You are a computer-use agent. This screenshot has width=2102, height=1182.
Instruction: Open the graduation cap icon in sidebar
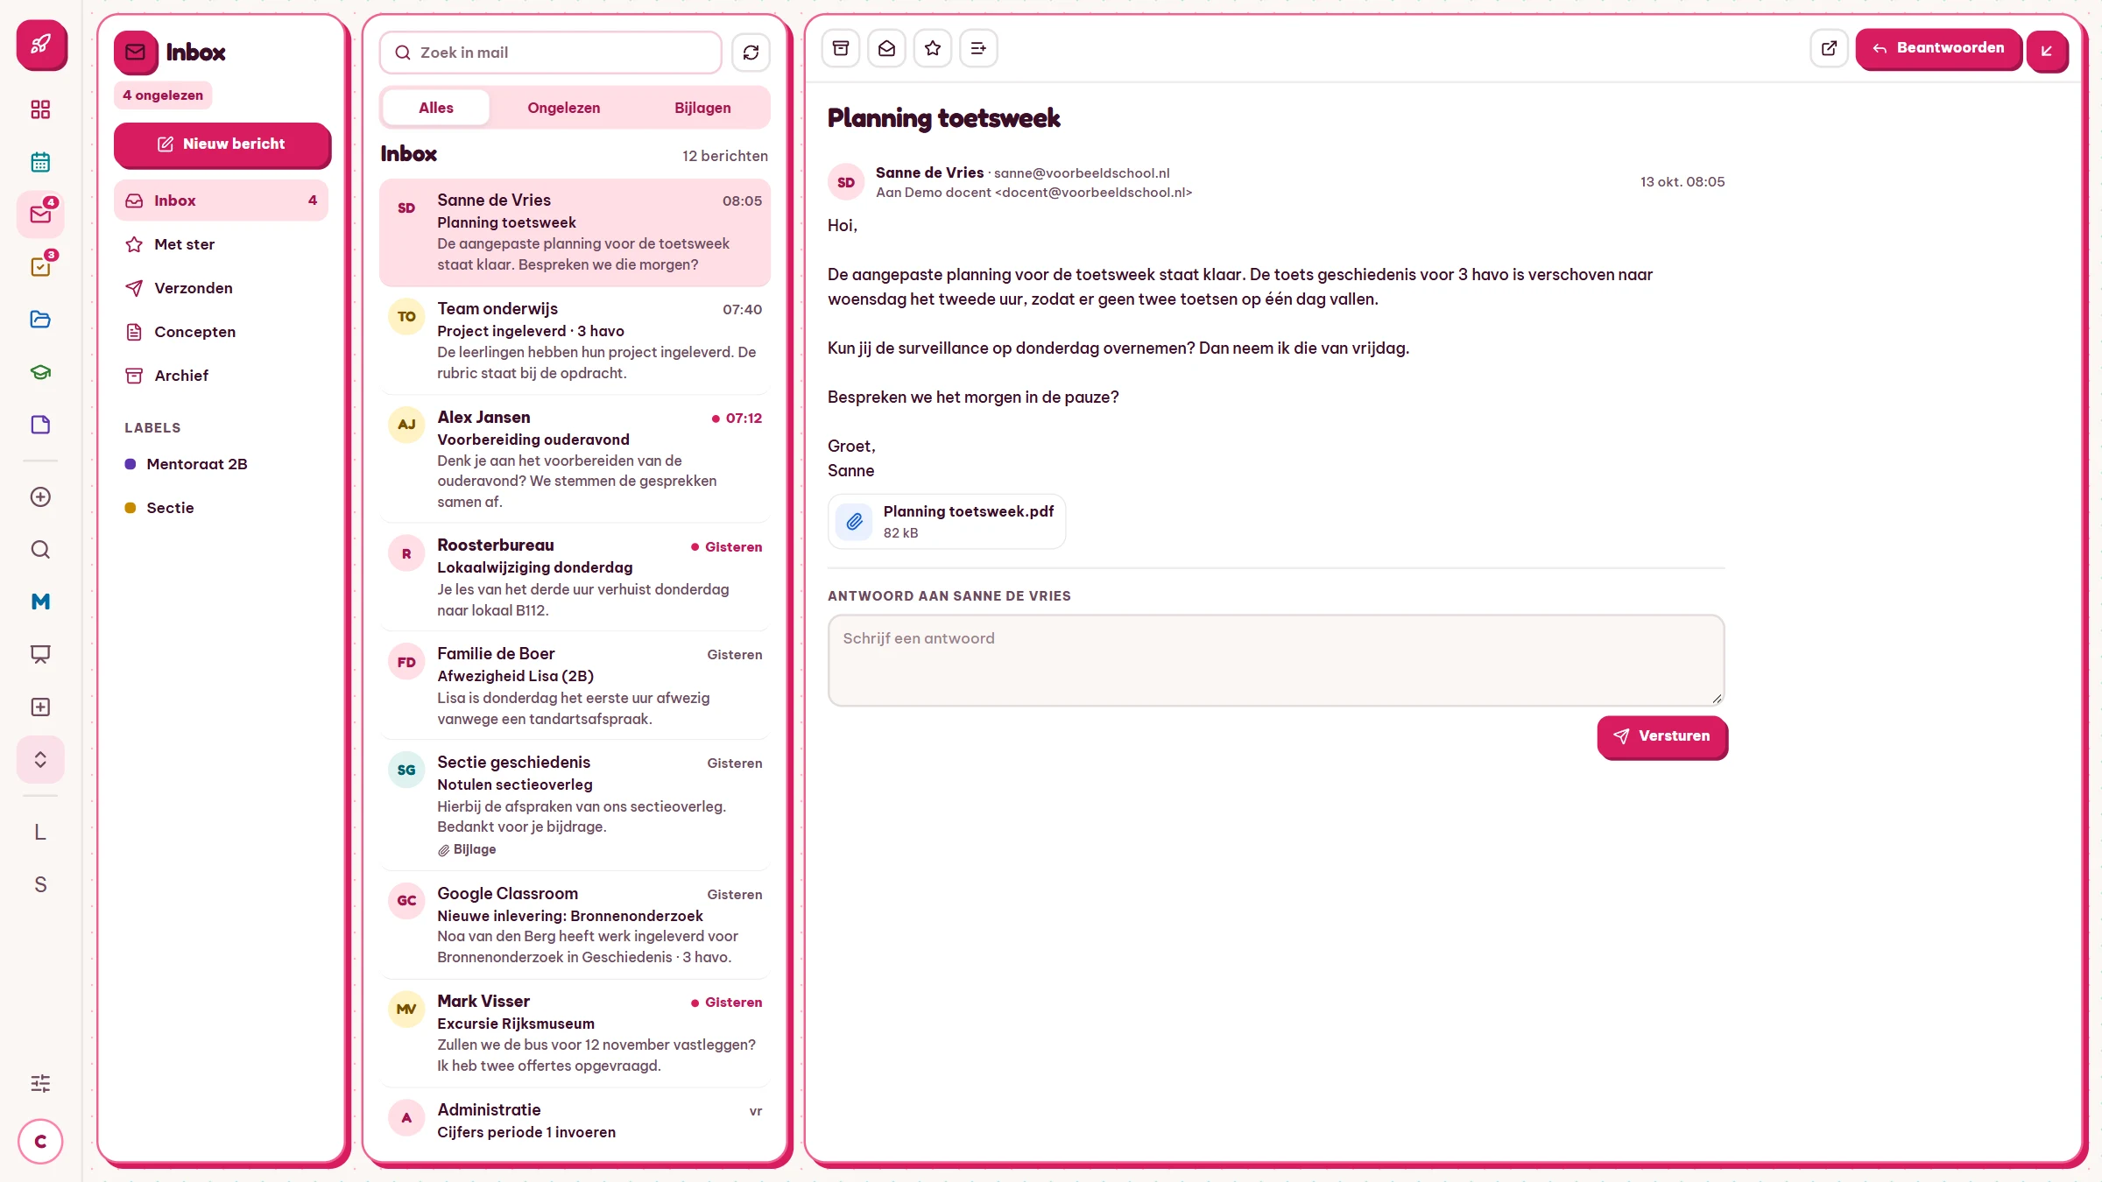pyautogui.click(x=40, y=372)
